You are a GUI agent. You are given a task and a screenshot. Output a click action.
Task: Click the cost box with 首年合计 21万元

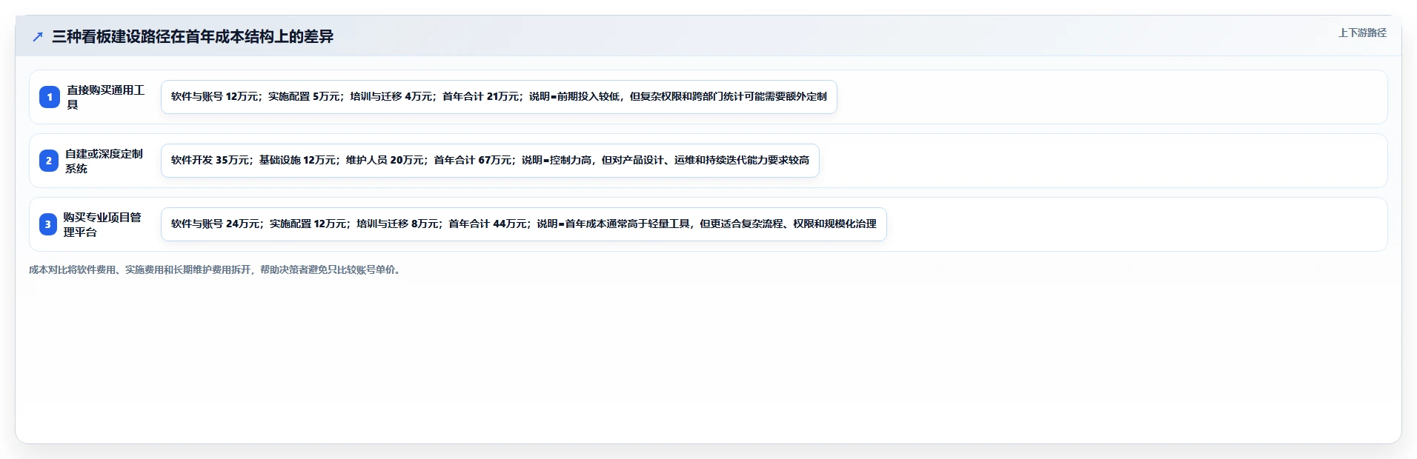pyautogui.click(x=499, y=97)
